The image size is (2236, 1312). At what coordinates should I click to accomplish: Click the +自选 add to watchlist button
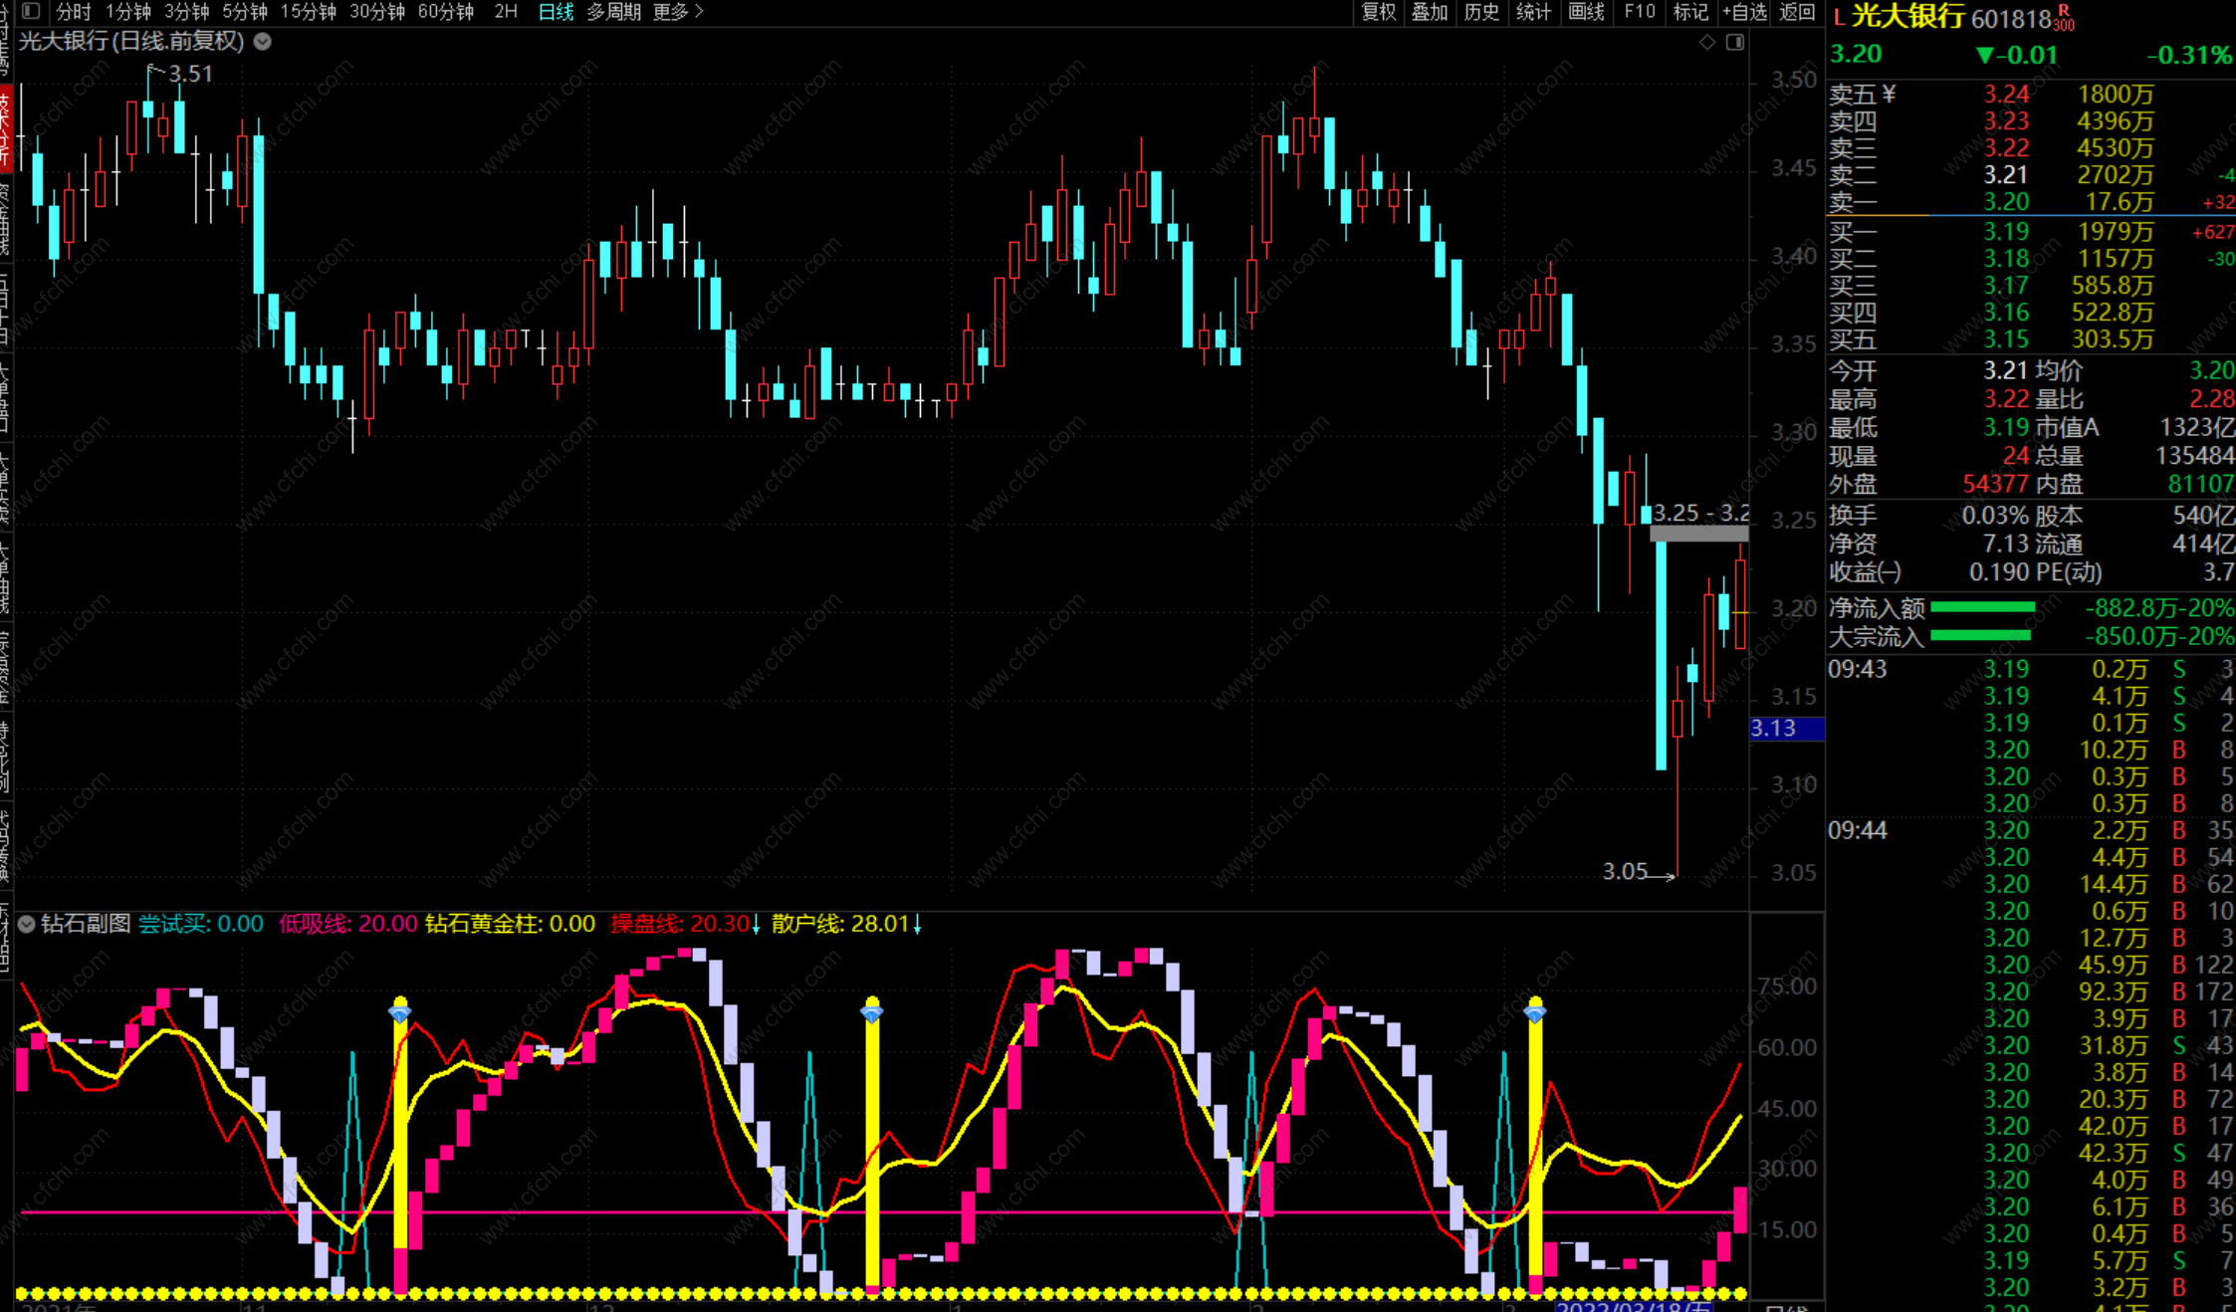1744,11
